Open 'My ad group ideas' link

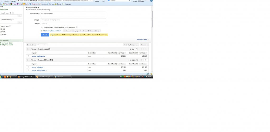pos(6,45)
